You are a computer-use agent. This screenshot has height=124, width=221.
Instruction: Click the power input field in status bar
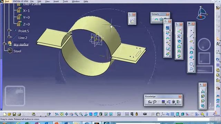pyautogui.click(x=183, y=119)
